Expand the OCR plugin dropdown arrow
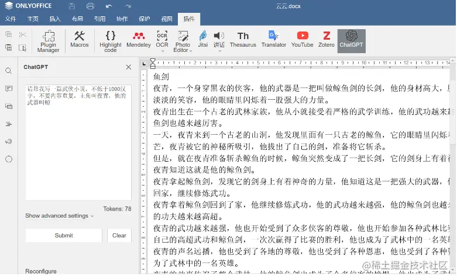 click(x=163, y=51)
